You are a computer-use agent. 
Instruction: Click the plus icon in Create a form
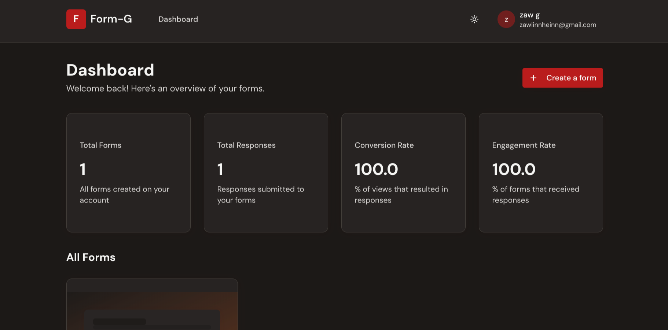tap(533, 78)
